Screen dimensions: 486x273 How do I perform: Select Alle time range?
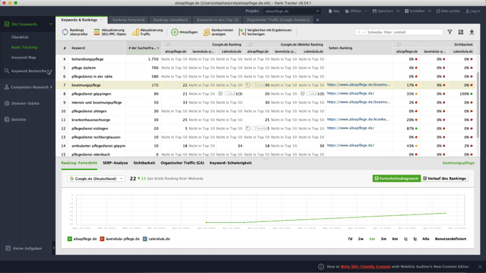click(426, 239)
